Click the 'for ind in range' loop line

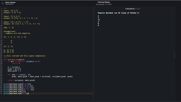[x=20, y=75]
